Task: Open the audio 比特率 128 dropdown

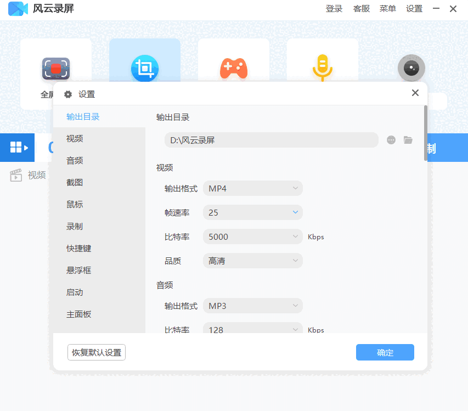Action: click(x=253, y=328)
